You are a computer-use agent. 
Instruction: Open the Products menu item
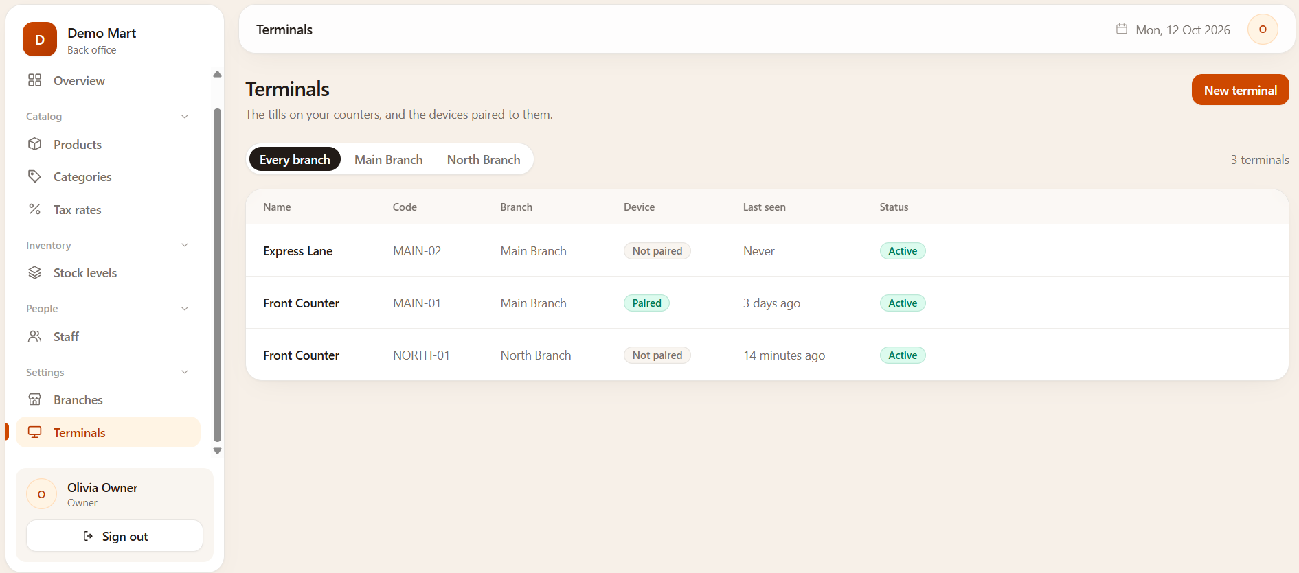coord(108,144)
